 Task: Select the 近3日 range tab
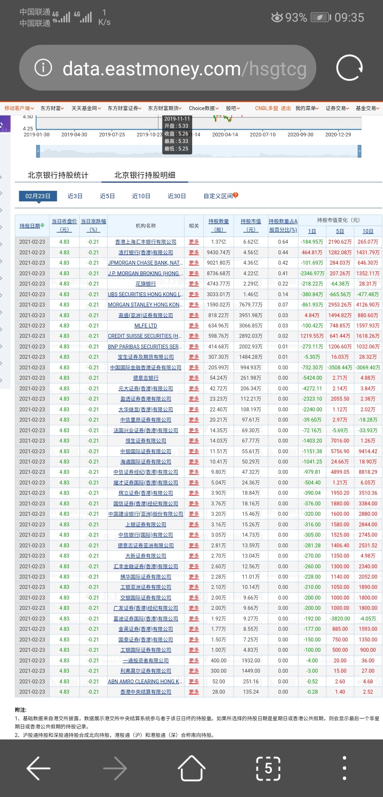coord(75,196)
